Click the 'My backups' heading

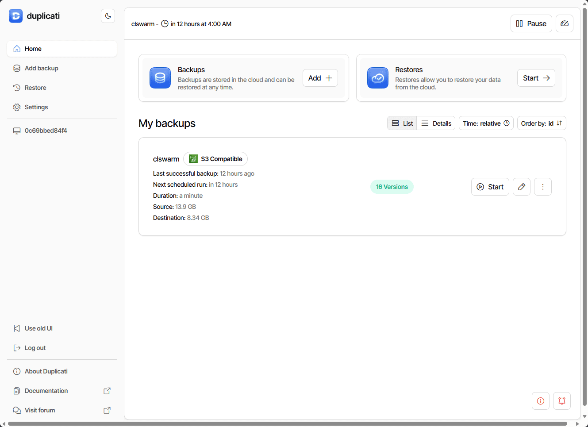[167, 123]
